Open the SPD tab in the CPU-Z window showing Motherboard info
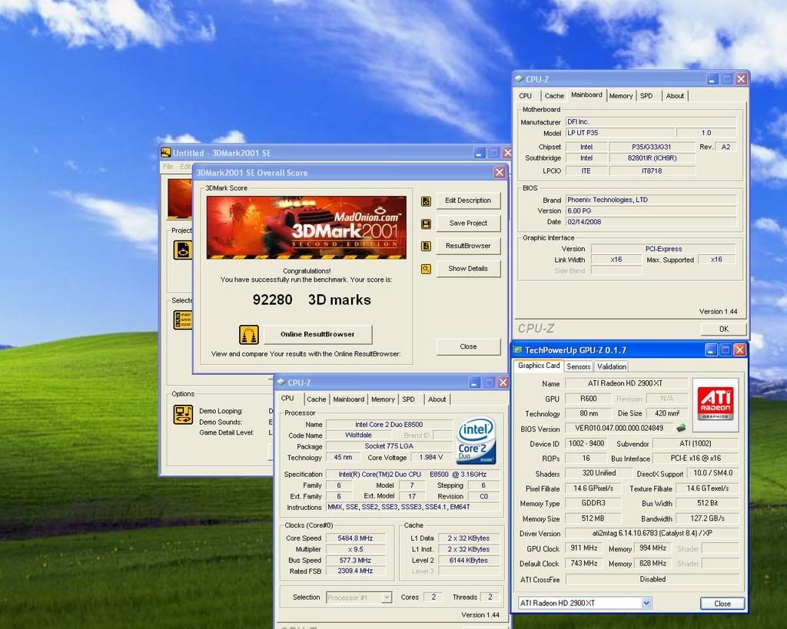787x629 pixels. 646,96
